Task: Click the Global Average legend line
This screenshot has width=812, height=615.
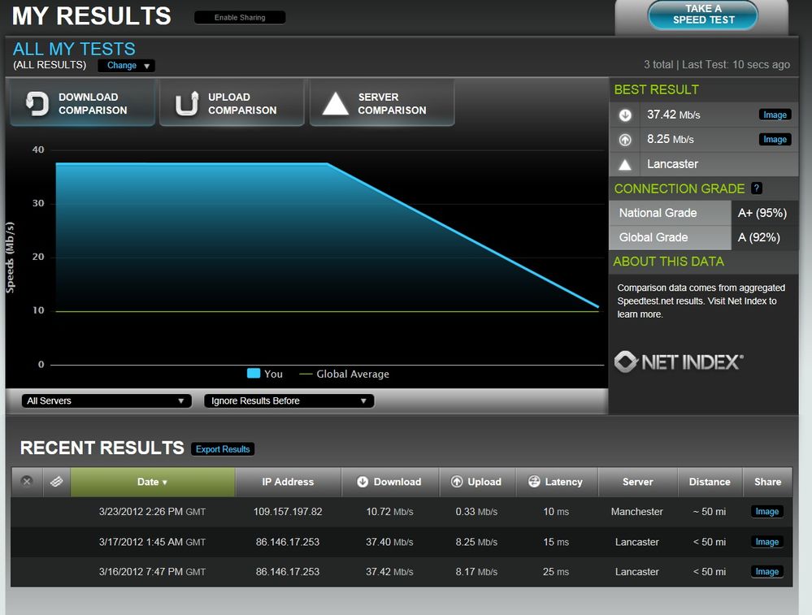Action: pos(306,375)
